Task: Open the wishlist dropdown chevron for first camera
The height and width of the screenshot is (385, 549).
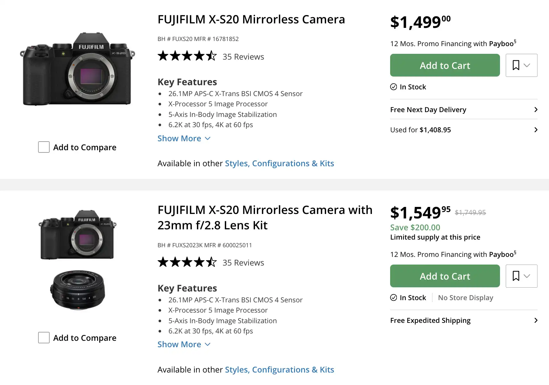Action: point(527,65)
